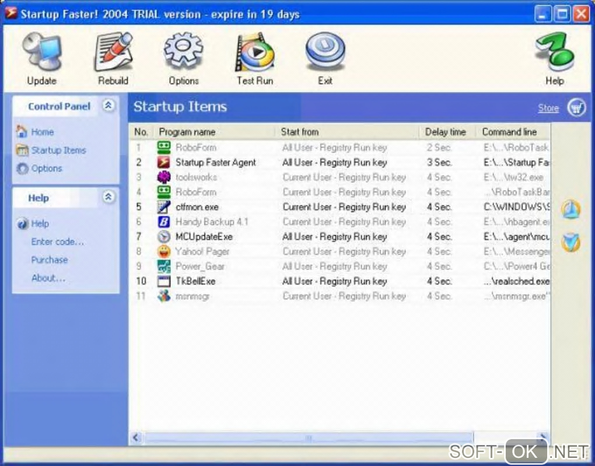The width and height of the screenshot is (595, 466).
Task: Select the Yahoo! Pager program name
Action: pyautogui.click(x=202, y=251)
